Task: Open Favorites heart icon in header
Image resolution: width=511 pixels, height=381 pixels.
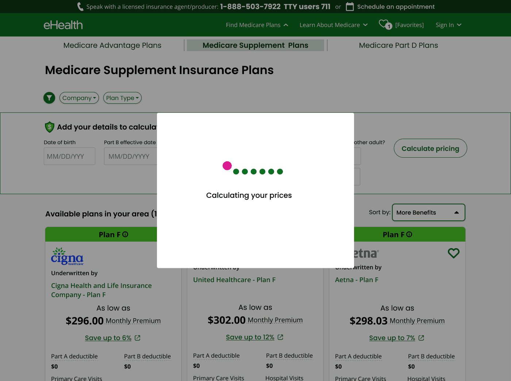Action: [x=385, y=24]
